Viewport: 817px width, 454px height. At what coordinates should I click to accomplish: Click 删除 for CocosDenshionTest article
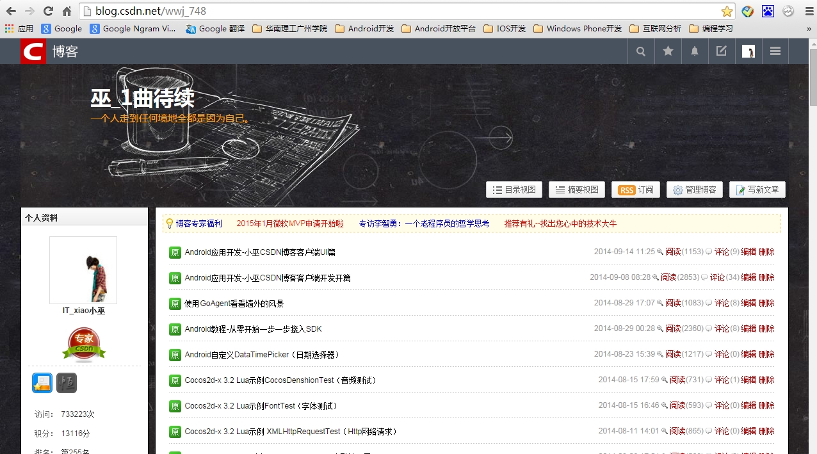point(766,380)
